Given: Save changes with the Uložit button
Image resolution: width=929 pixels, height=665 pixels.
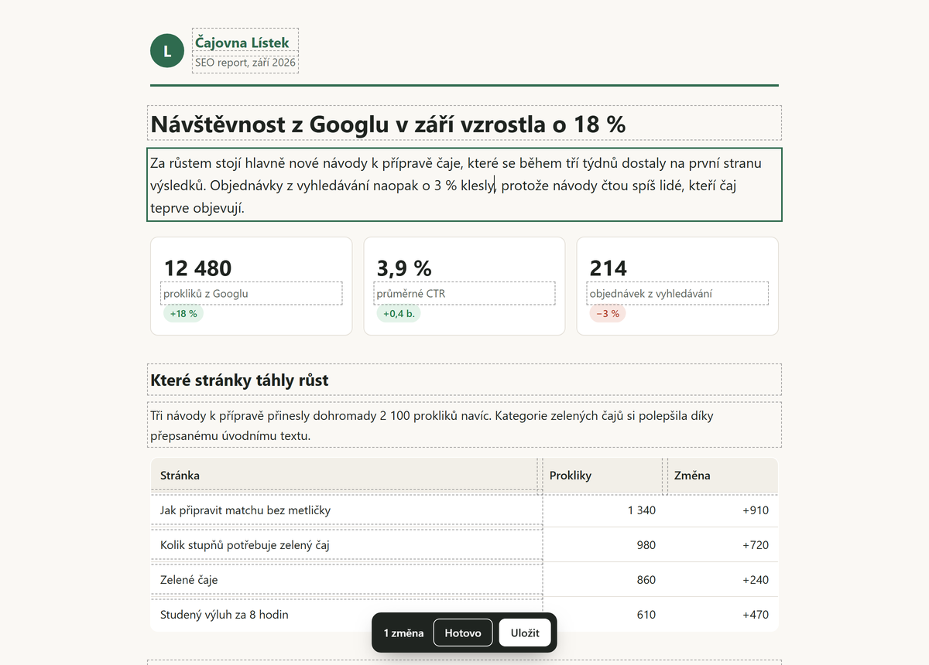Looking at the screenshot, I should click(525, 633).
